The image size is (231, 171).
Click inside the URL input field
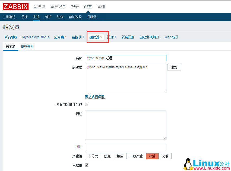[125, 147]
